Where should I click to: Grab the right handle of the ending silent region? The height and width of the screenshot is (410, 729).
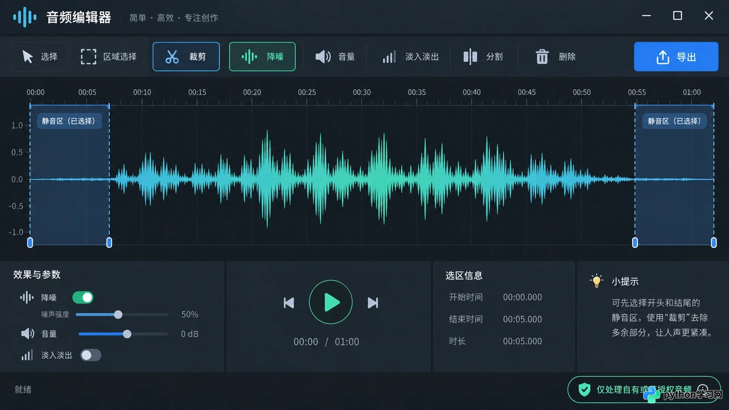(x=714, y=242)
